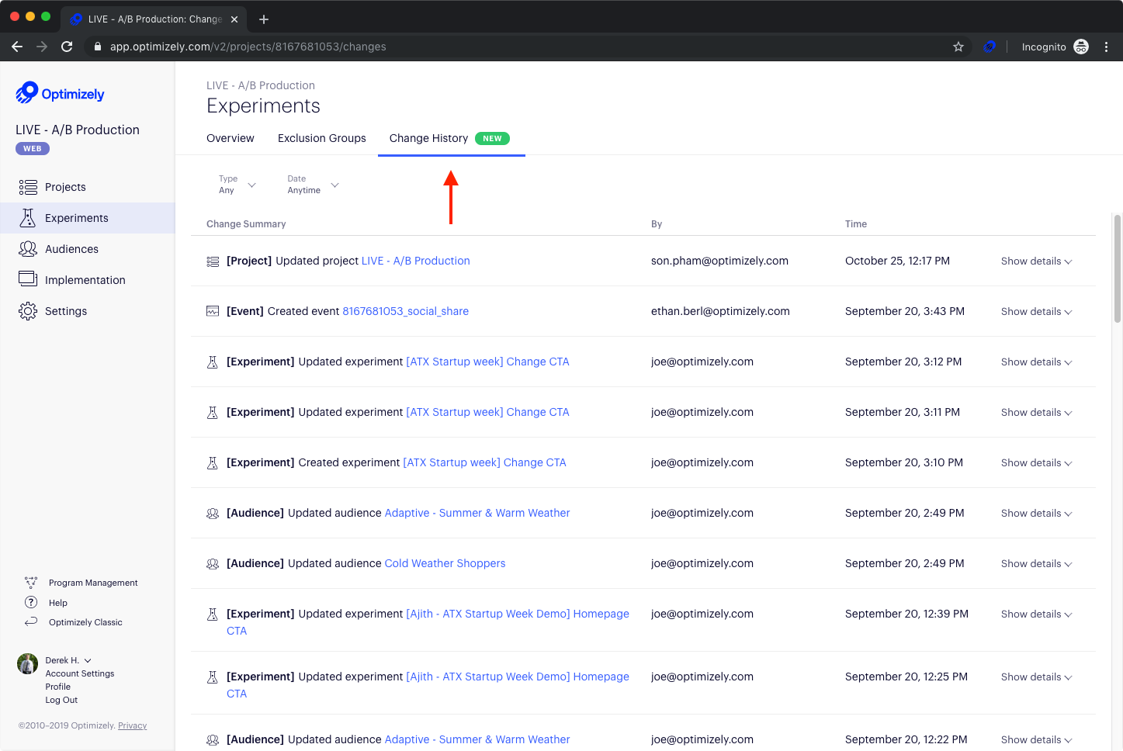Close the LIVE - A/B Production browser tab

(234, 19)
